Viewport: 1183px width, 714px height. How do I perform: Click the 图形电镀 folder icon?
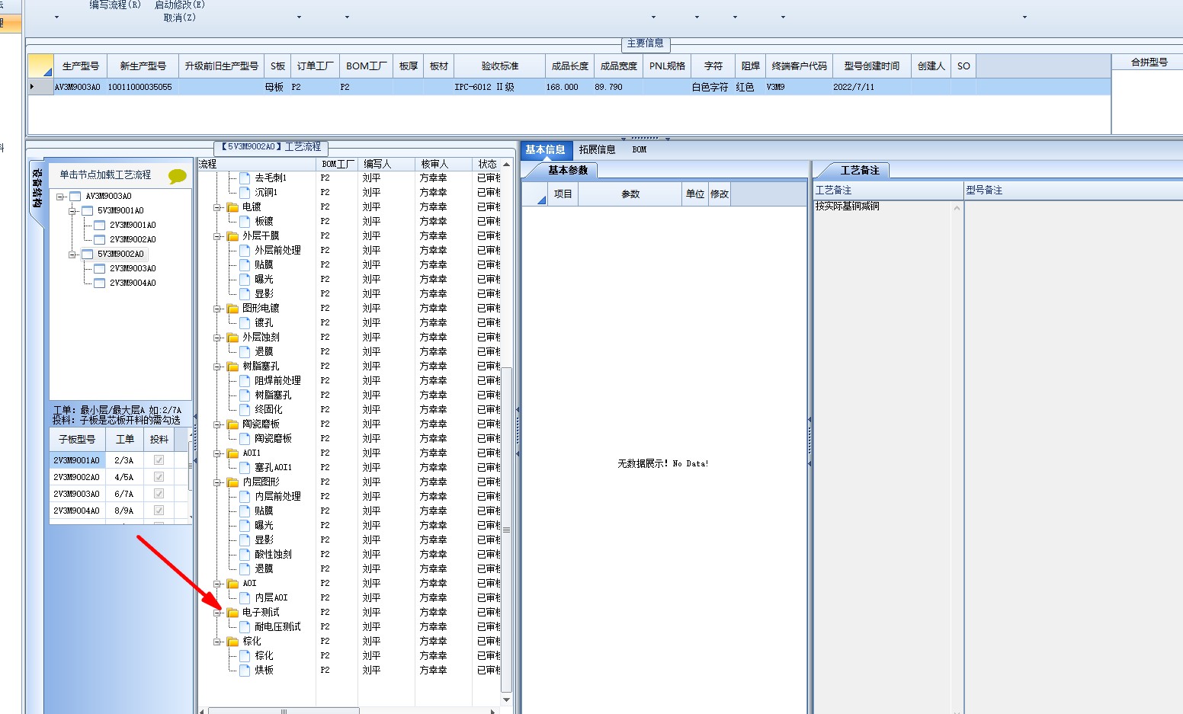[232, 309]
